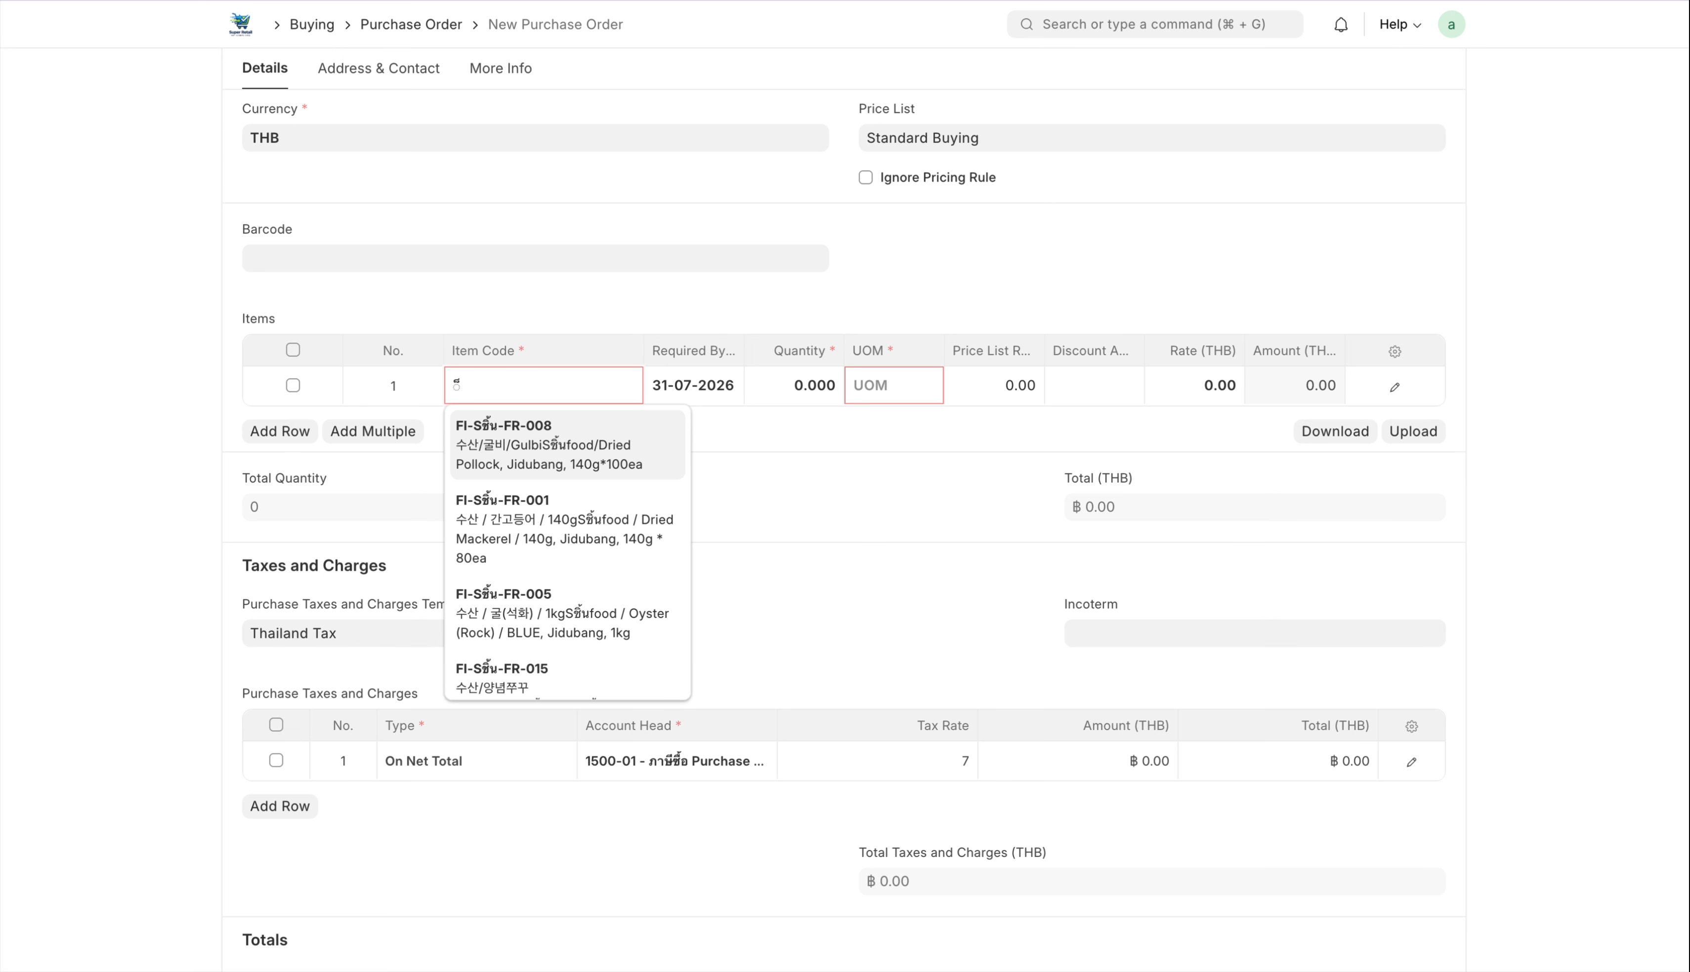1690x972 pixels.
Task: Choose FI-Sชิ้น-FR-005 Oyster suggestion
Action: click(x=567, y=613)
